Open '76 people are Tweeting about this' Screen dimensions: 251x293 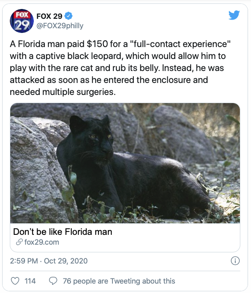click(119, 281)
